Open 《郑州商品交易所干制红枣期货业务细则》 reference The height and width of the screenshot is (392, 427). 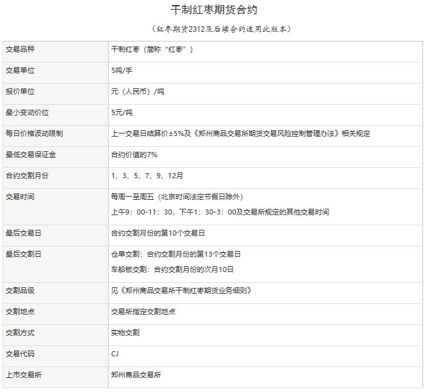(181, 290)
